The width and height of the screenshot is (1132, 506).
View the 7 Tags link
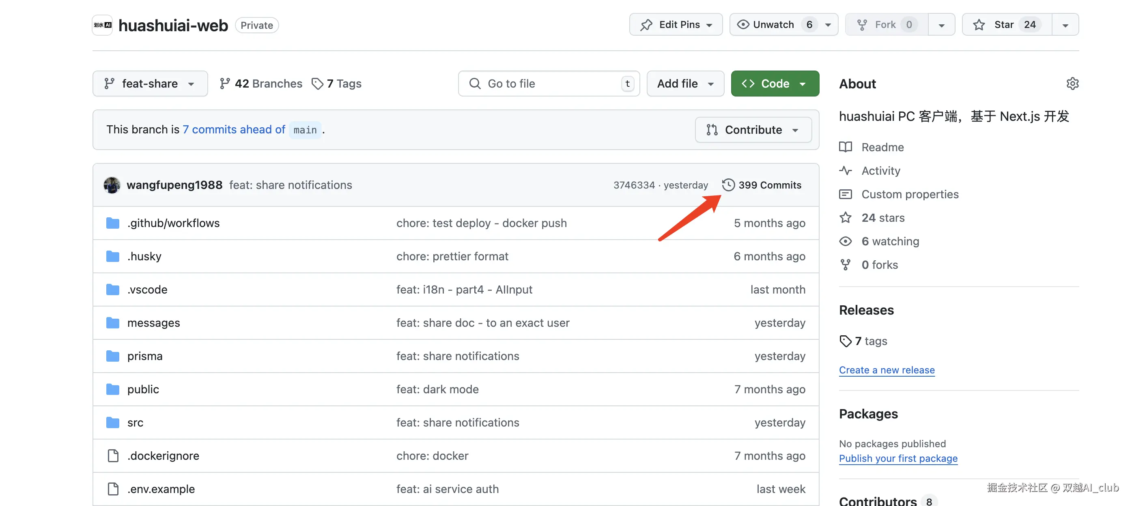(x=336, y=84)
